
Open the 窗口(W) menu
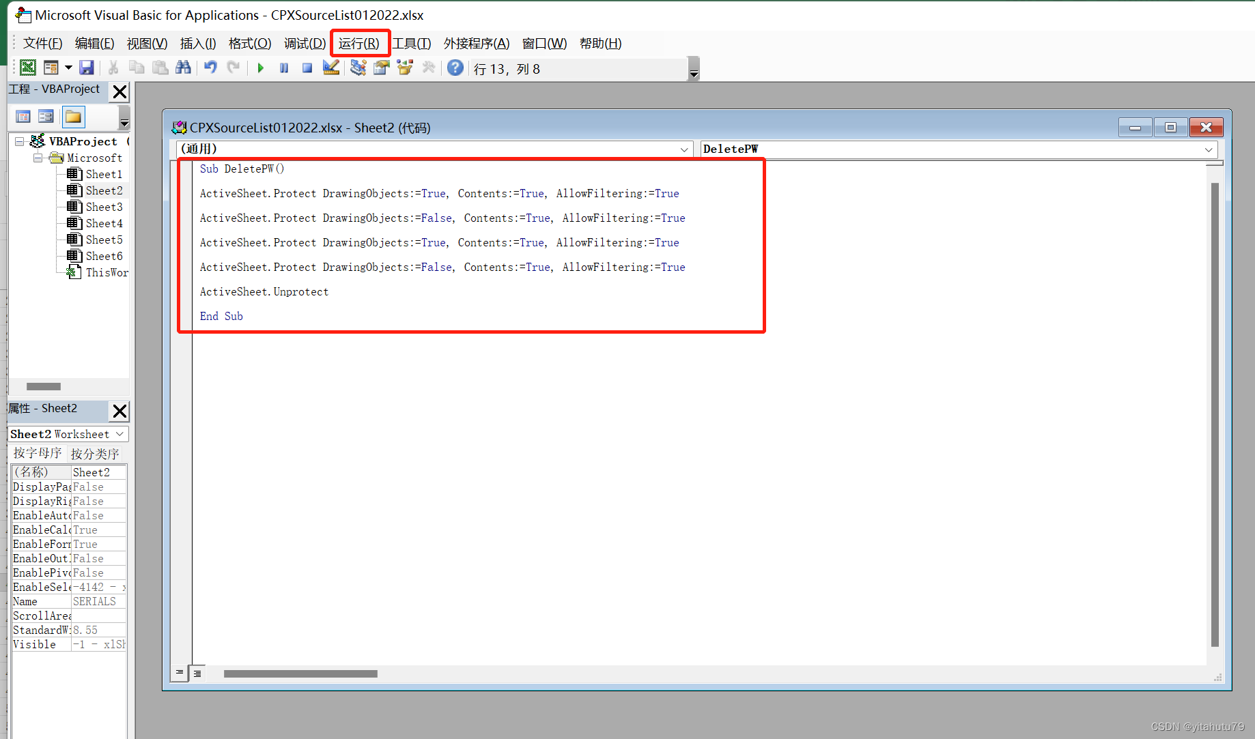544,44
